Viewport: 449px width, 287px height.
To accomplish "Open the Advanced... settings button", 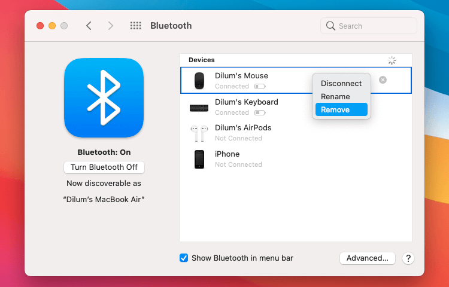I will point(368,258).
